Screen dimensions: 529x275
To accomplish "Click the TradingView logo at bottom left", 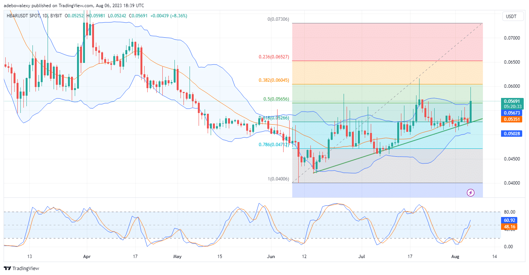I will pos(22,268).
